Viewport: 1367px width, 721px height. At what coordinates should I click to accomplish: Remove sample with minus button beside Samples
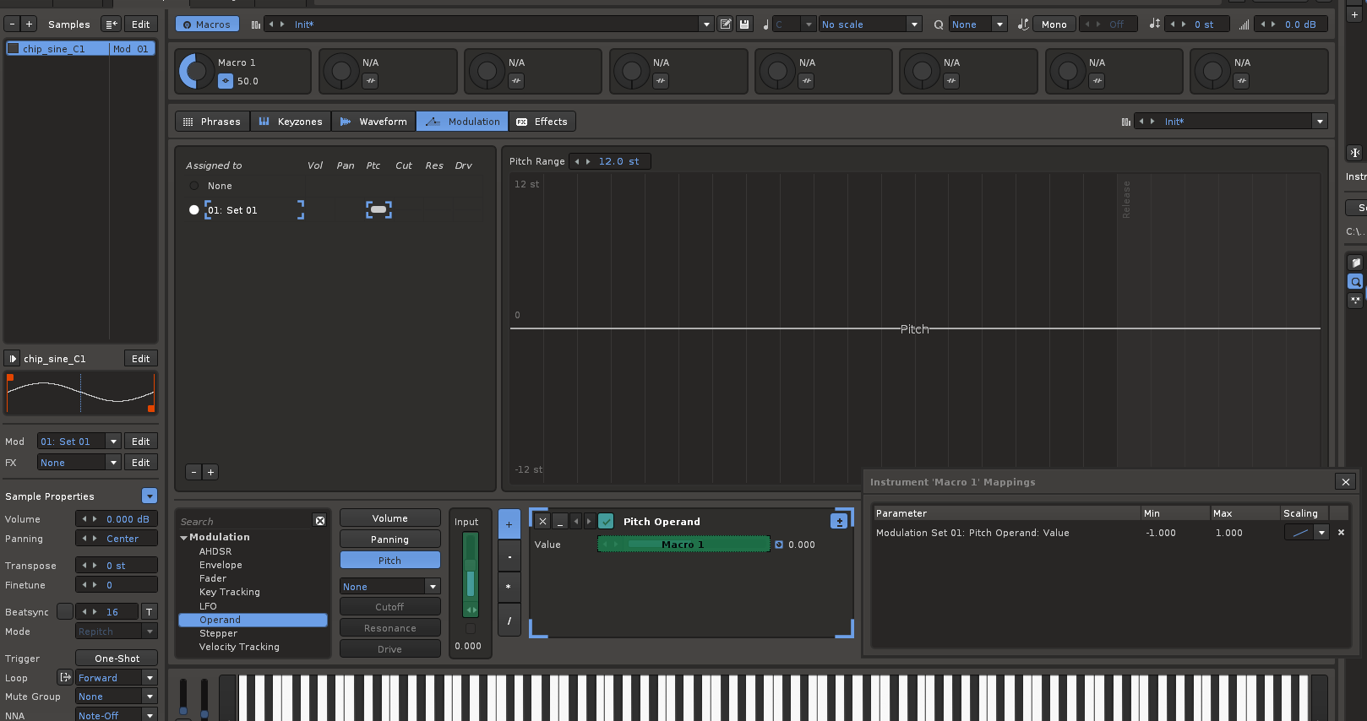click(12, 24)
